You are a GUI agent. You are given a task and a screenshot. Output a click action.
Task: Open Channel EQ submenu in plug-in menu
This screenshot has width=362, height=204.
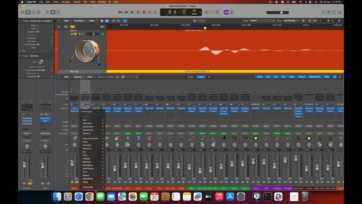(x=92, y=130)
